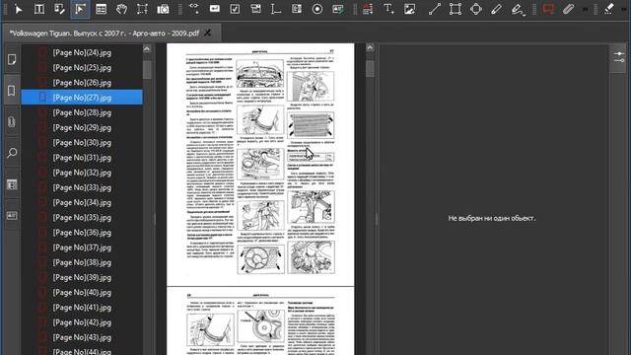The image size is (631, 355).
Task: Select the text baseline field tool
Action: point(276,9)
